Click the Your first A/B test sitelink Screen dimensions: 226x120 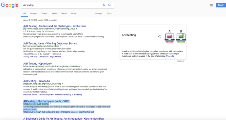coord(86,112)
